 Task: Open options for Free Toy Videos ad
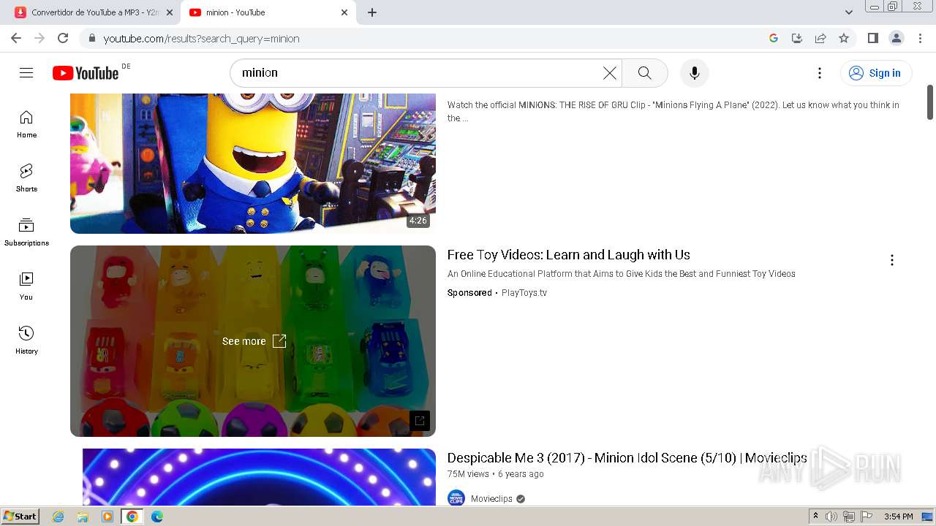pyautogui.click(x=891, y=260)
